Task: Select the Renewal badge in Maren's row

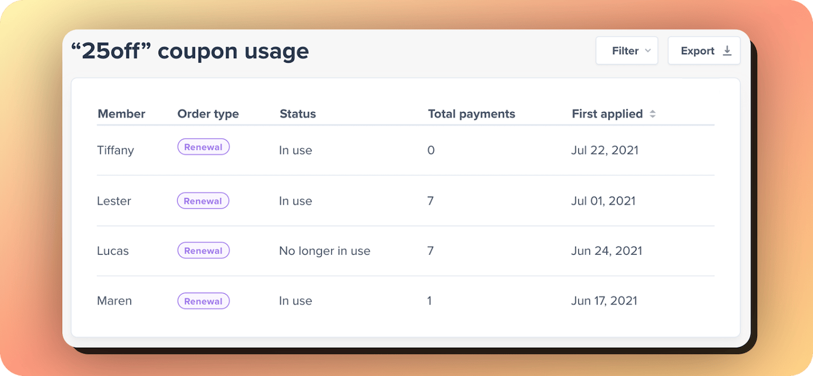Action: point(203,300)
